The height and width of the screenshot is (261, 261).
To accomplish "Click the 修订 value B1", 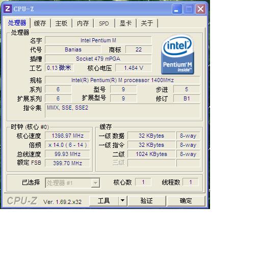I will pyautogui.click(x=187, y=98).
